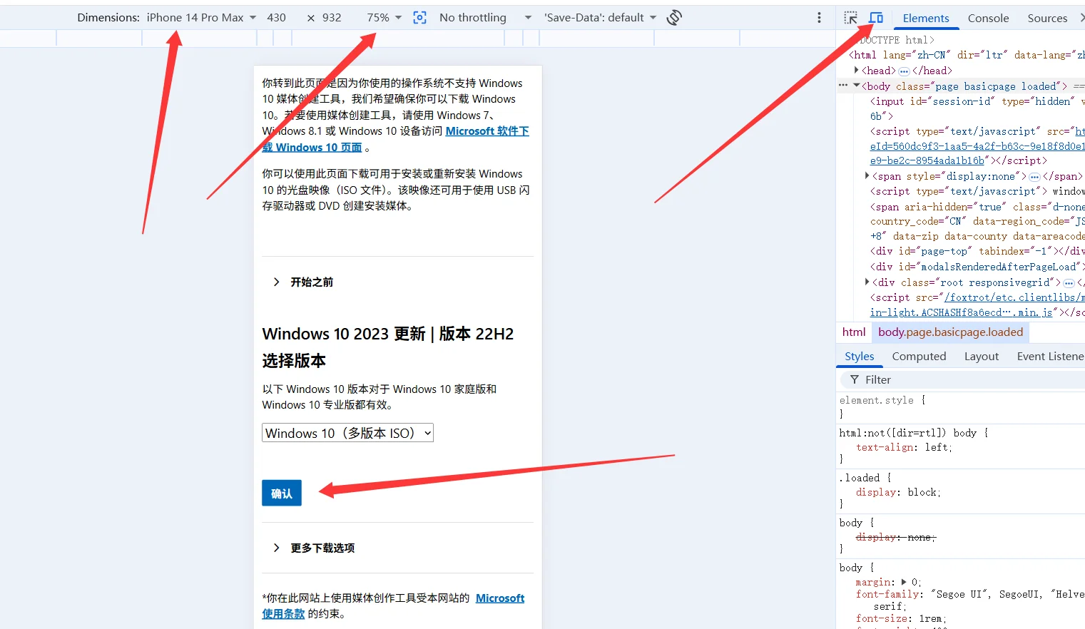
Task: Collapse the body element in DOM tree
Action: [x=857, y=86]
